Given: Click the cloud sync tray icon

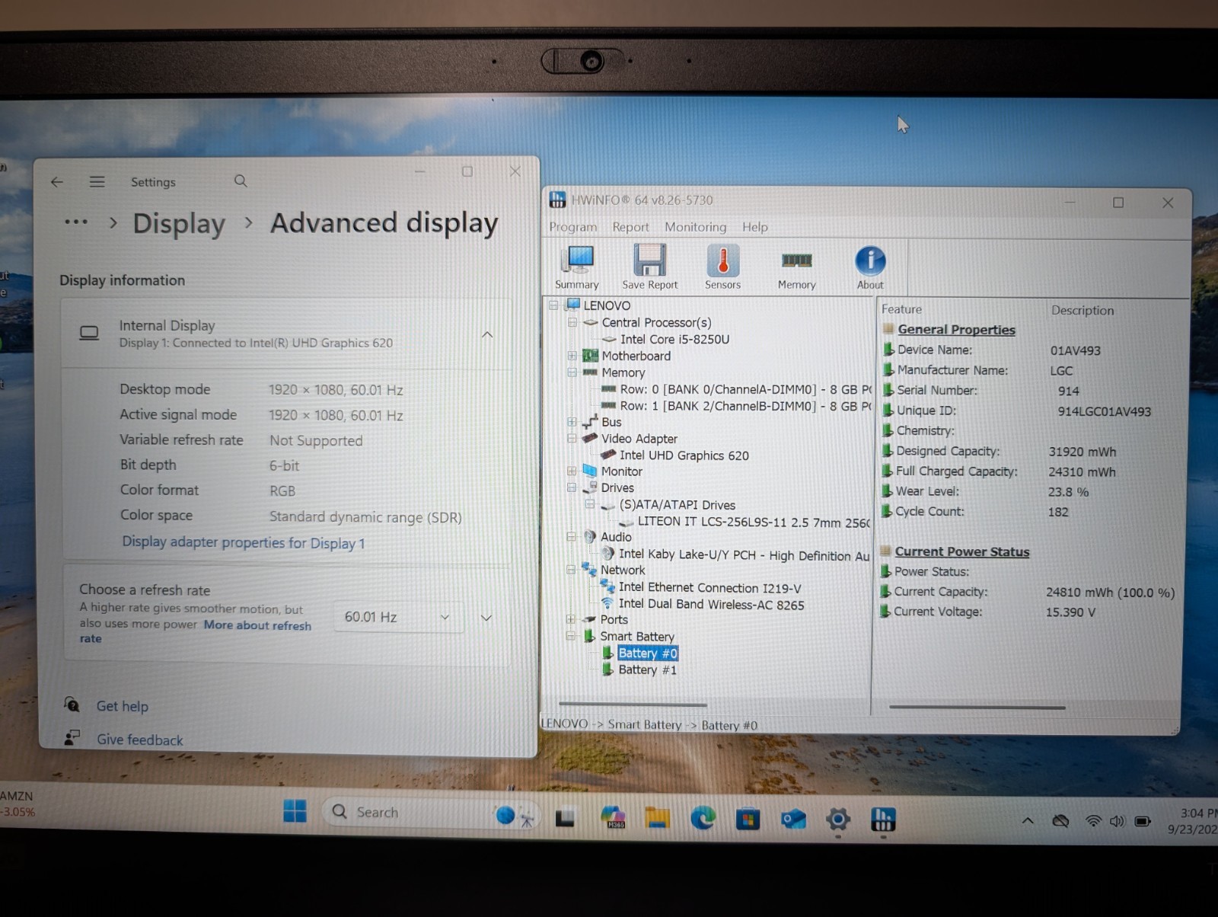Looking at the screenshot, I should (1060, 821).
